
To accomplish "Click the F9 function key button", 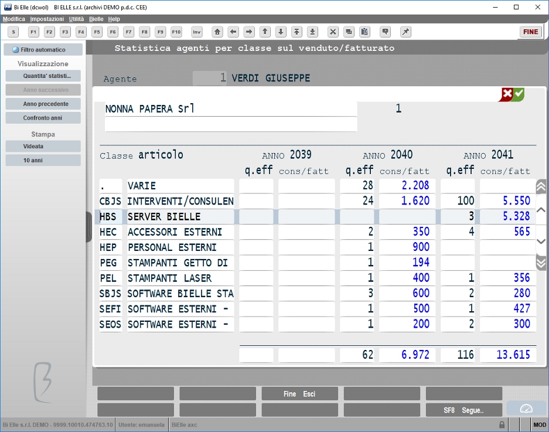I will tap(161, 32).
